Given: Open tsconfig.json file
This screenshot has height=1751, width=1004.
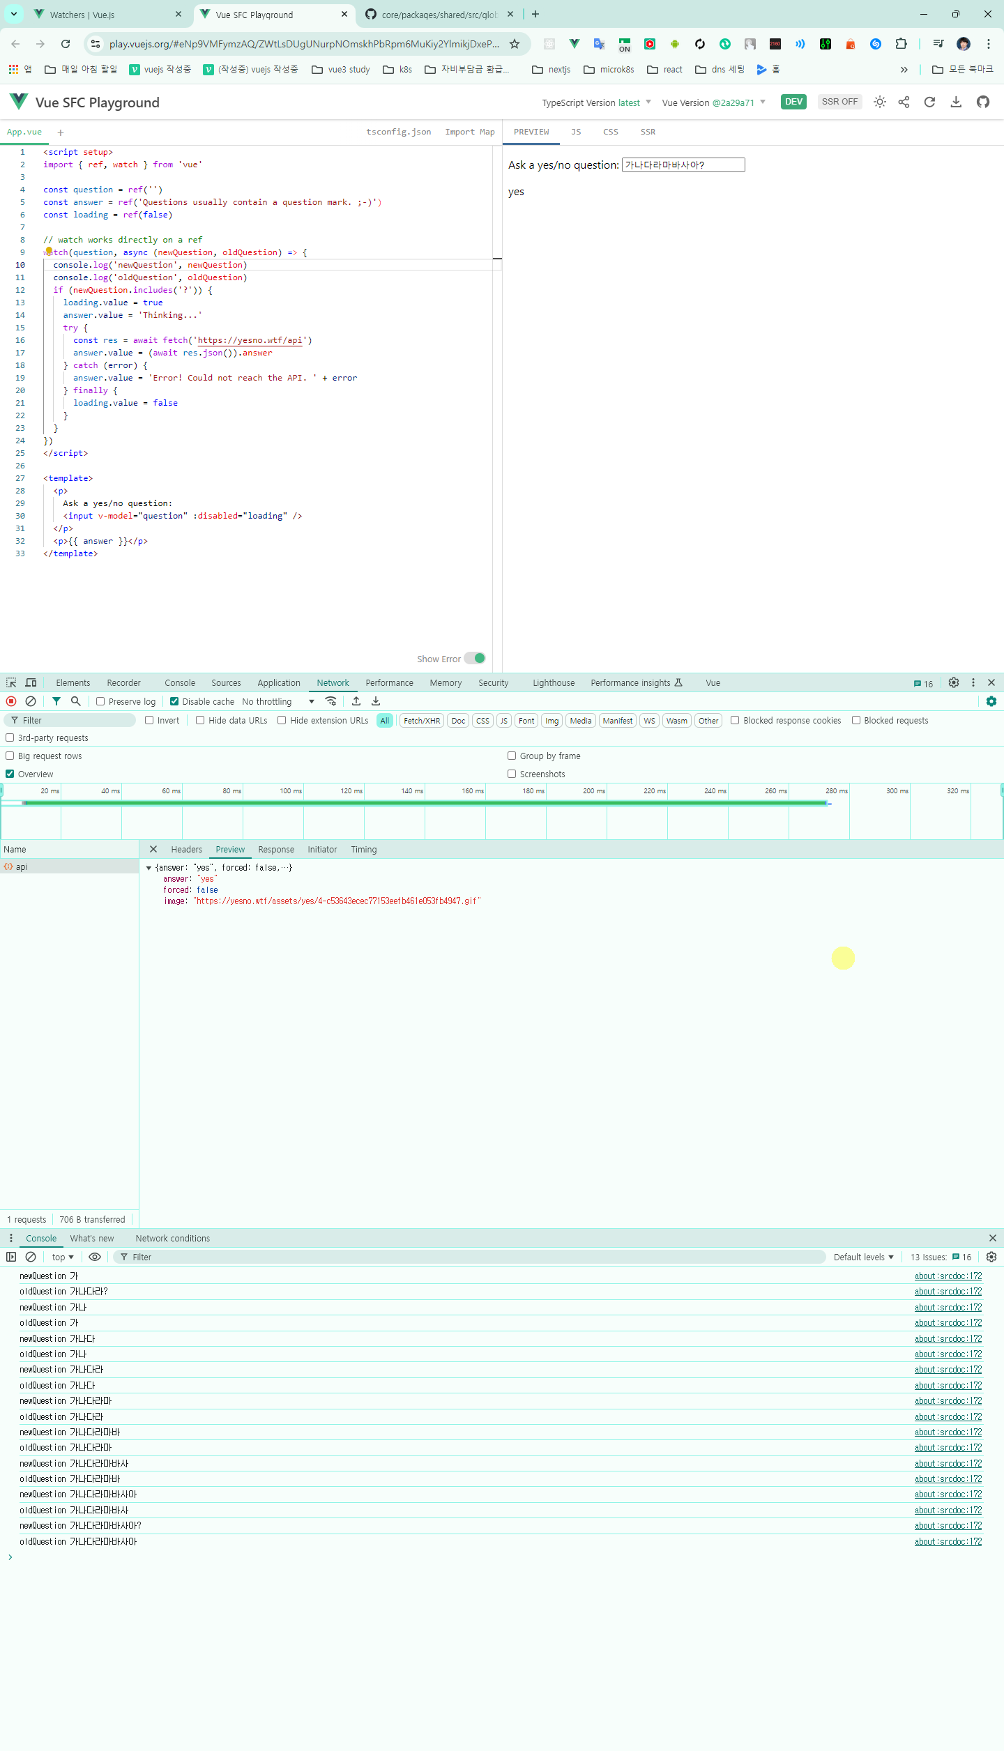Looking at the screenshot, I should 399,132.
